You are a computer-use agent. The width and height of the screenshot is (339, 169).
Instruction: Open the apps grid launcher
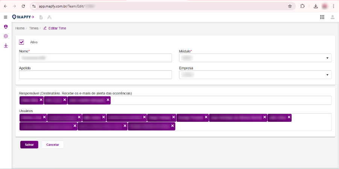(322, 17)
